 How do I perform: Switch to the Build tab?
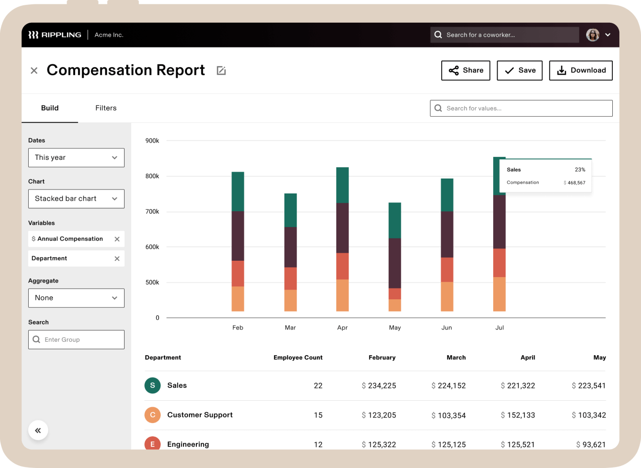[x=50, y=108]
